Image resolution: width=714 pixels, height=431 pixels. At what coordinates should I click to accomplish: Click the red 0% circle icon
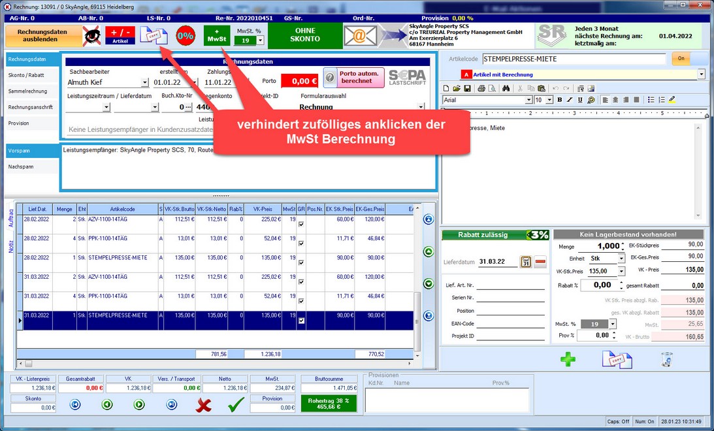185,36
